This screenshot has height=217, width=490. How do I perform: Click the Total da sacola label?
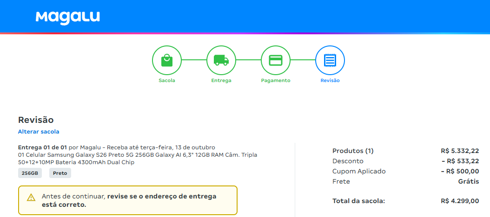pos(359,201)
